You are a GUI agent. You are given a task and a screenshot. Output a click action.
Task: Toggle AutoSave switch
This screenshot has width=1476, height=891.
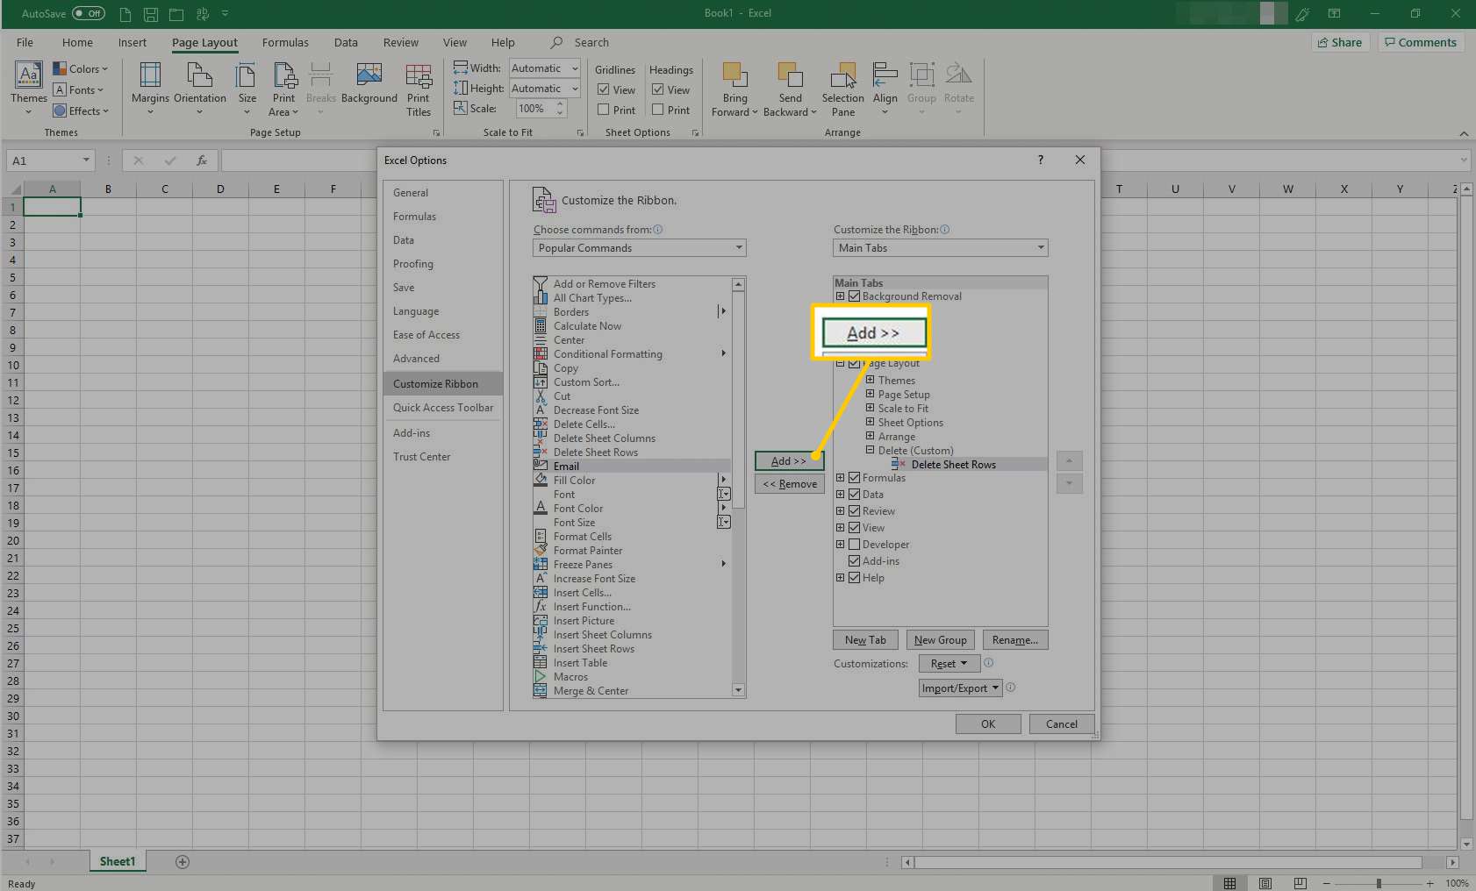click(x=89, y=13)
